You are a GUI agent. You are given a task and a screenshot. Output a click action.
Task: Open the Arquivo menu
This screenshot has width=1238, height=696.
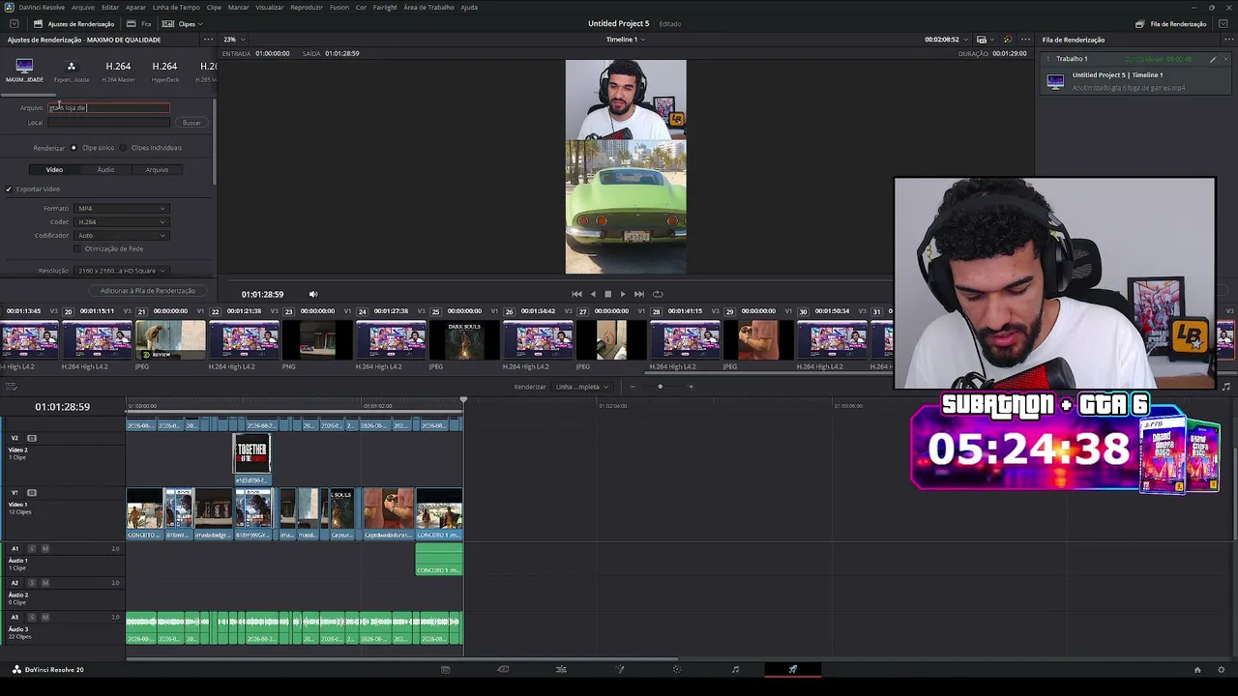pyautogui.click(x=83, y=7)
